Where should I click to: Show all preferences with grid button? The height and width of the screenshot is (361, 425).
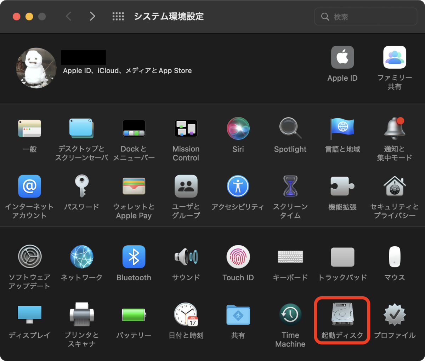118,16
